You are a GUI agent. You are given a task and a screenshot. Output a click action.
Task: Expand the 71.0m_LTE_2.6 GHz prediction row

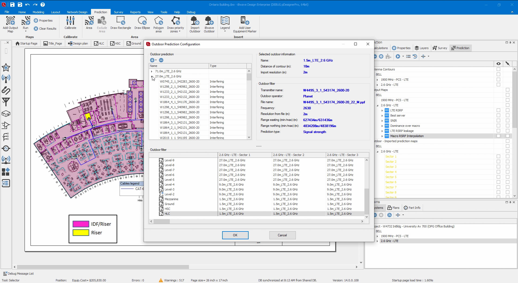(152, 71)
